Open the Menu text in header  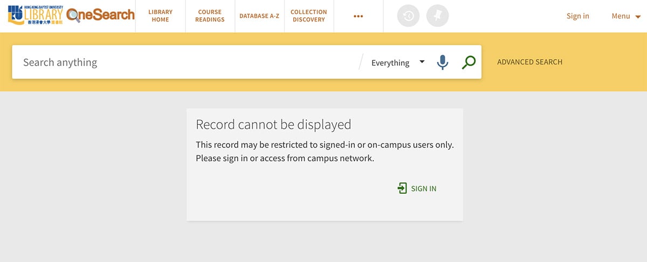coord(621,16)
